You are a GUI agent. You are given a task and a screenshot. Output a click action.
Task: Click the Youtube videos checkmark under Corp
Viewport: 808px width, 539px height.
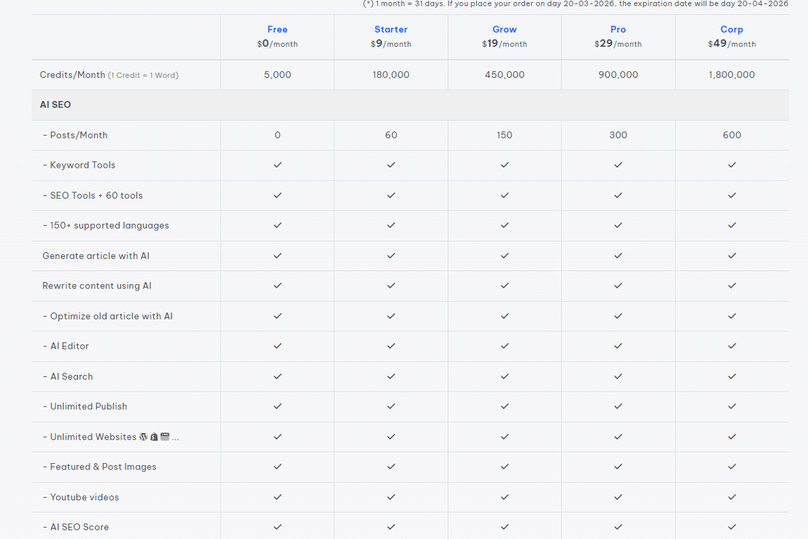click(731, 497)
